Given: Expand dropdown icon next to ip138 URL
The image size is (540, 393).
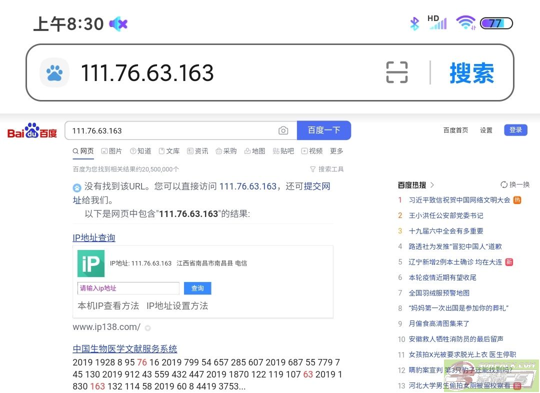Looking at the screenshot, I should [x=147, y=328].
